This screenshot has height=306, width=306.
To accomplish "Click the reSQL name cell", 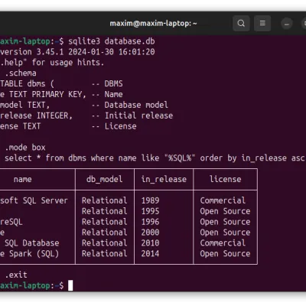I will [x=11, y=222].
